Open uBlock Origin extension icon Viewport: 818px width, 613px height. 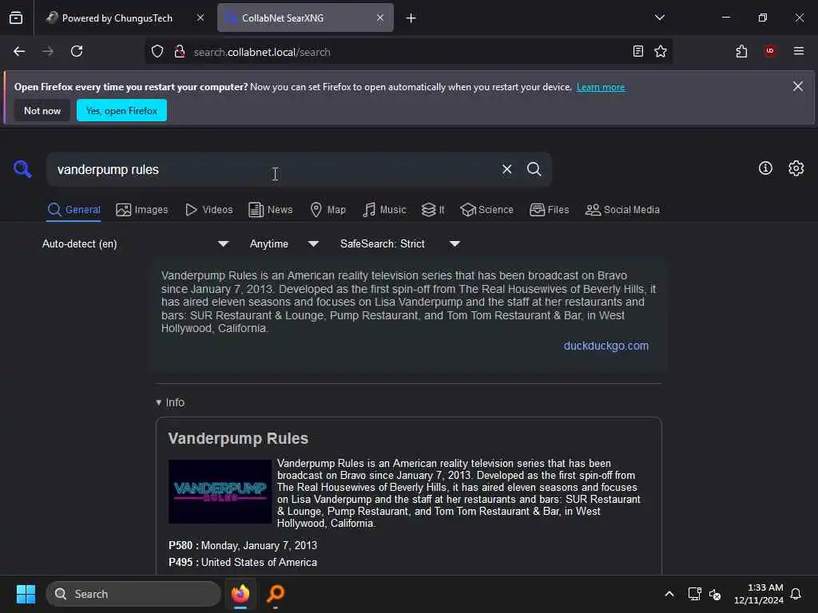click(770, 51)
